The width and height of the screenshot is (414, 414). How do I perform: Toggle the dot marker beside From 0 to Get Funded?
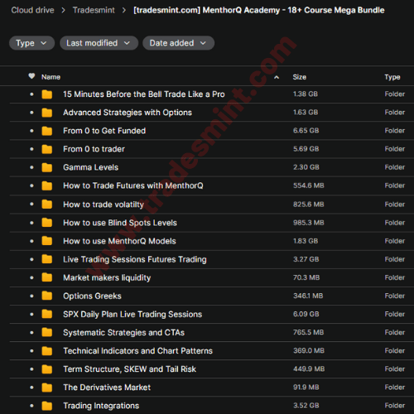31,131
